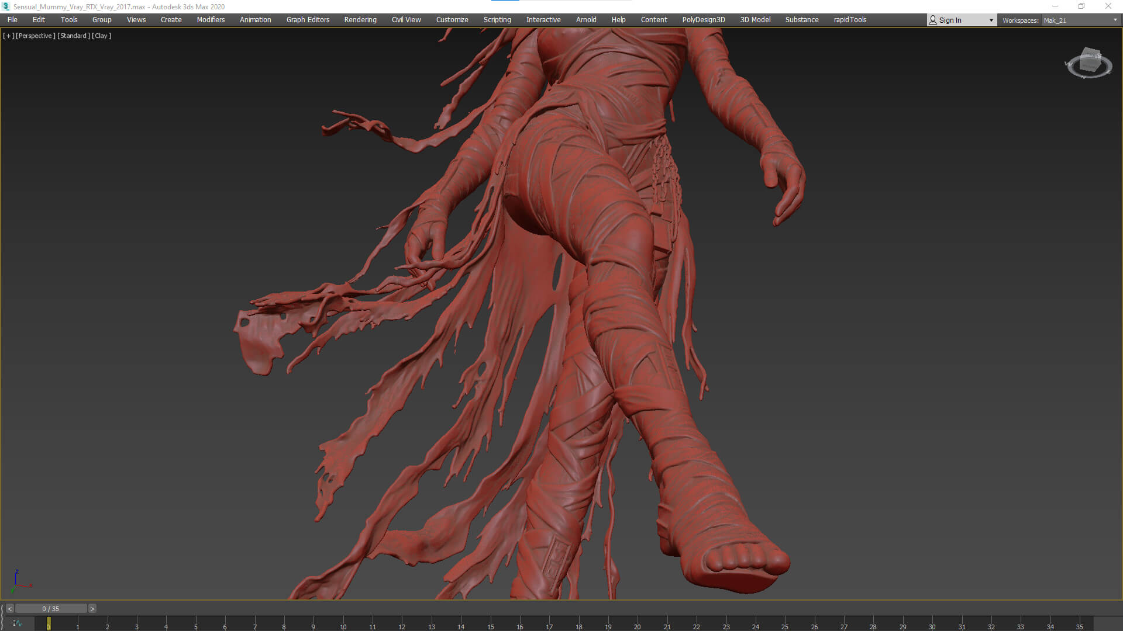Open the PolyDesign3D menu
The width and height of the screenshot is (1123, 631).
(704, 20)
